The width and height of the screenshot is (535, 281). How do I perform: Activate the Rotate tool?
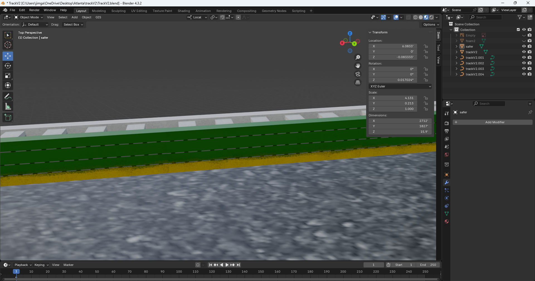click(8, 66)
